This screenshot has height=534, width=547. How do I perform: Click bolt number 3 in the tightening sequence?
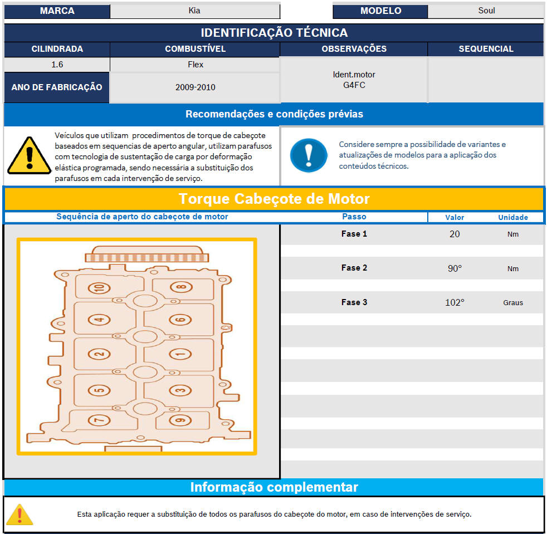pos(180,390)
